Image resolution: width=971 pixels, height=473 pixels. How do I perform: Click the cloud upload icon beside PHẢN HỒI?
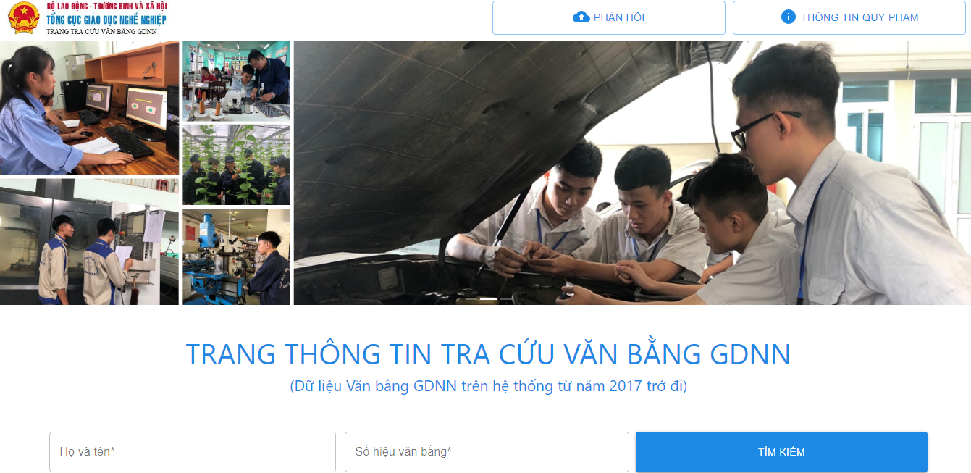click(x=581, y=17)
